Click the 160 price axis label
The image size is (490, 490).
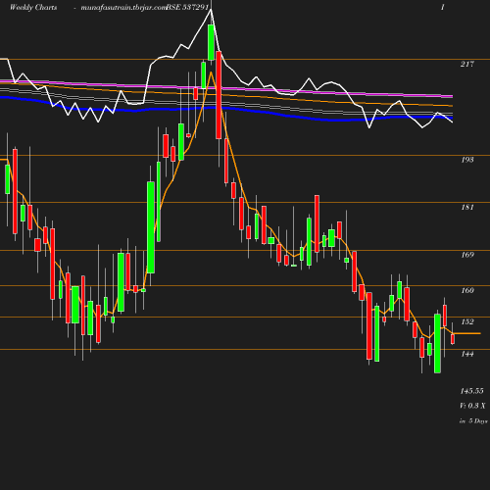pos(467,290)
